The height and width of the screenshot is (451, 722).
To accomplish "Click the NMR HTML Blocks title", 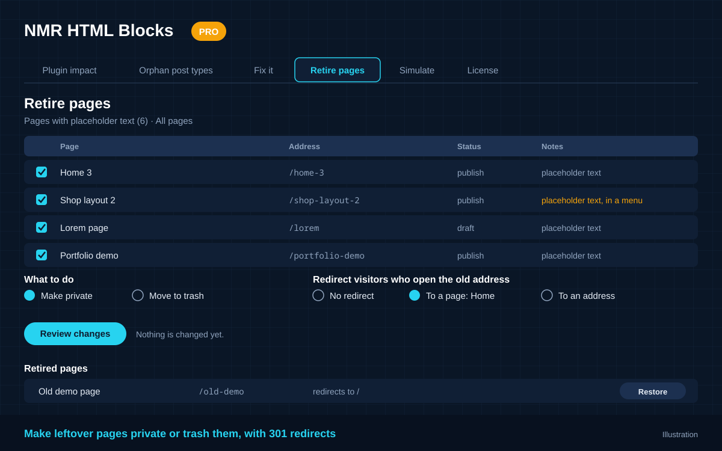I will click(99, 31).
